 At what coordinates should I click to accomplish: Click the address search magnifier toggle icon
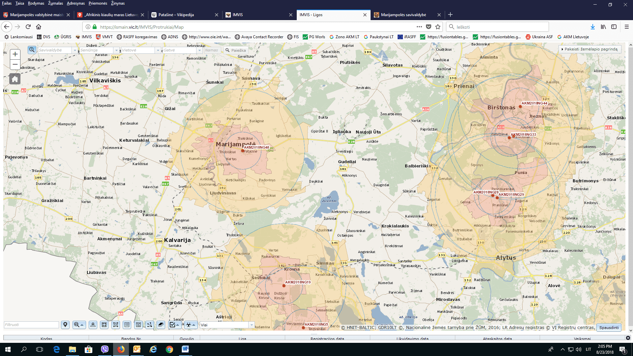[x=32, y=50]
